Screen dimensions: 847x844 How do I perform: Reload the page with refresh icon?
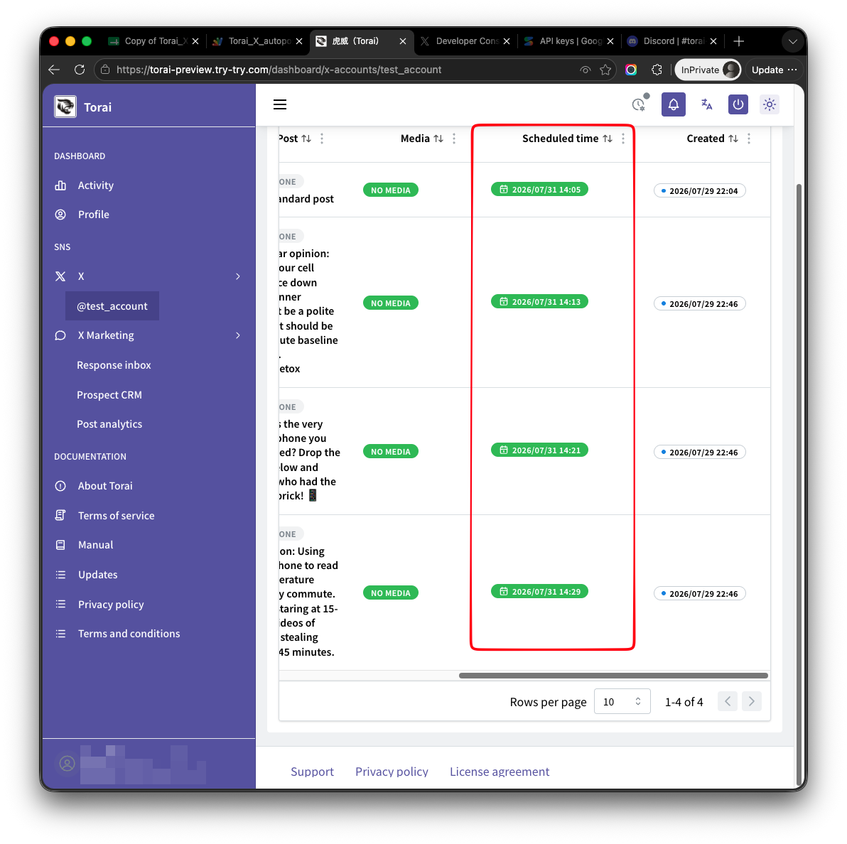(80, 70)
